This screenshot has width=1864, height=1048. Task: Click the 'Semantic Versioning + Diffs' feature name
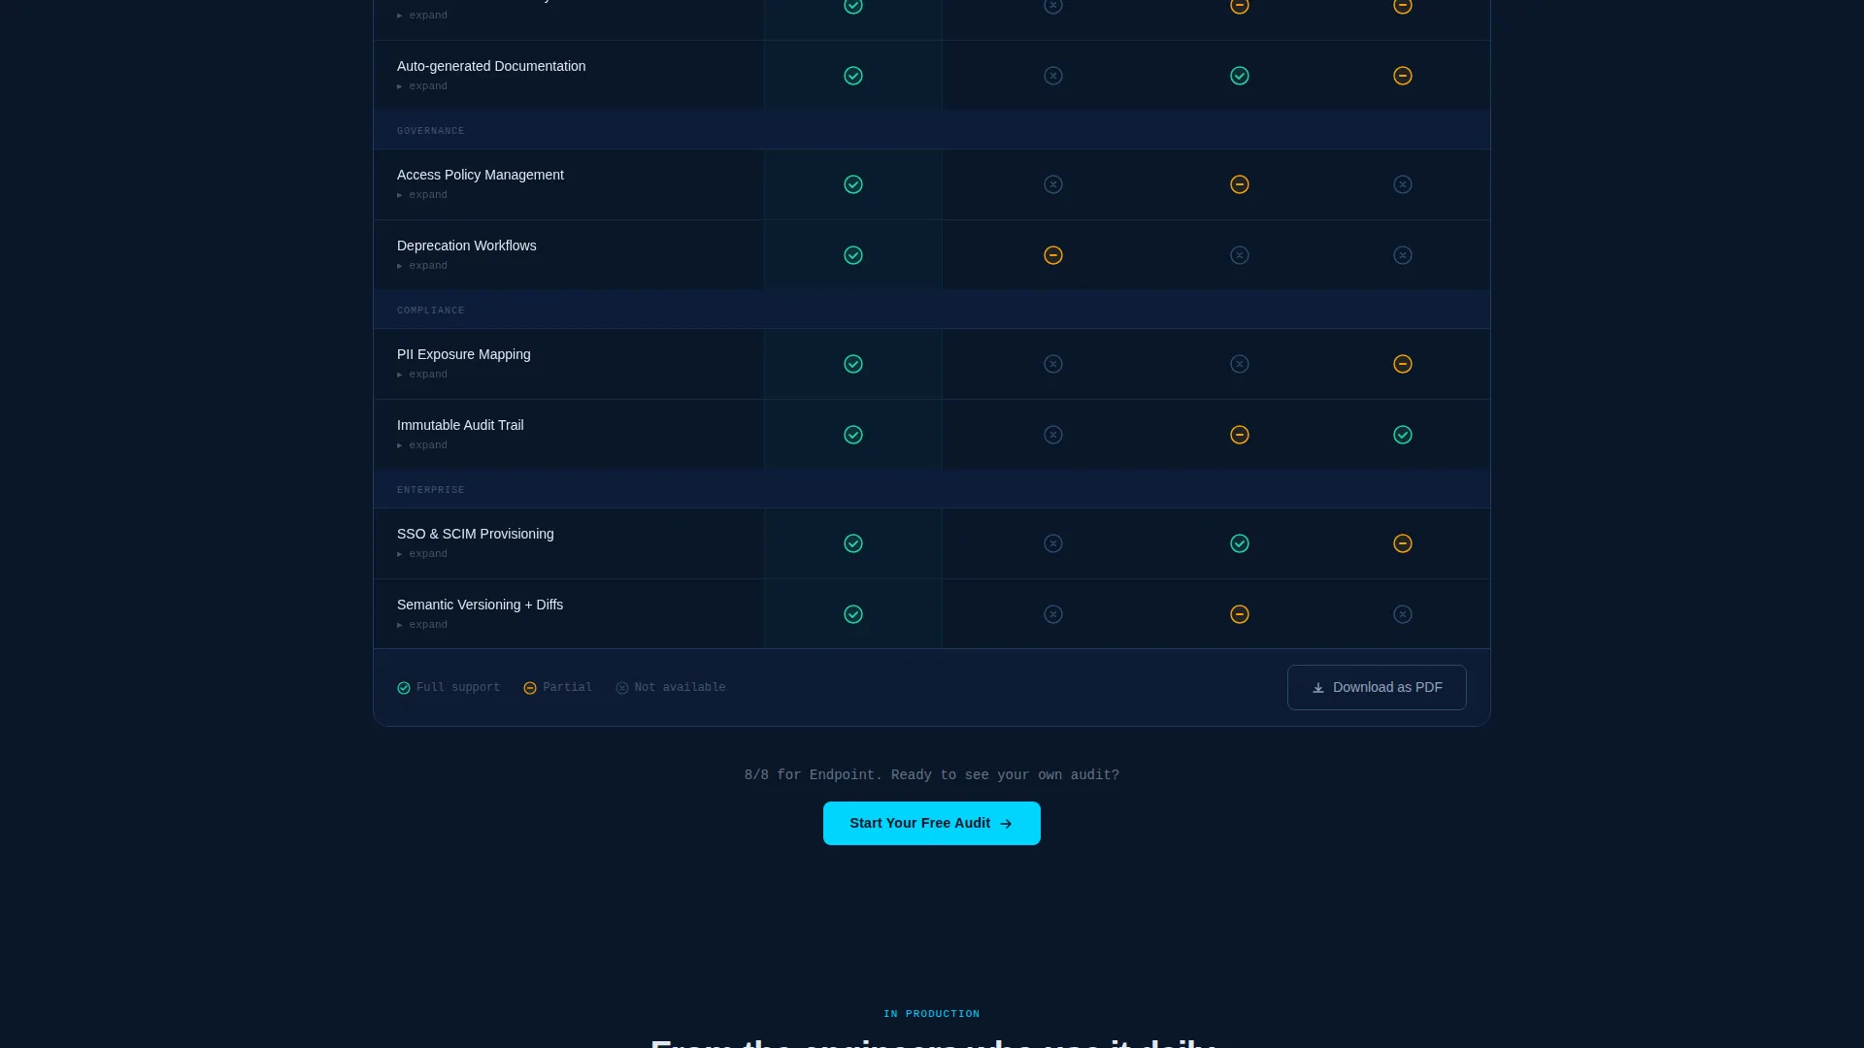point(481,605)
